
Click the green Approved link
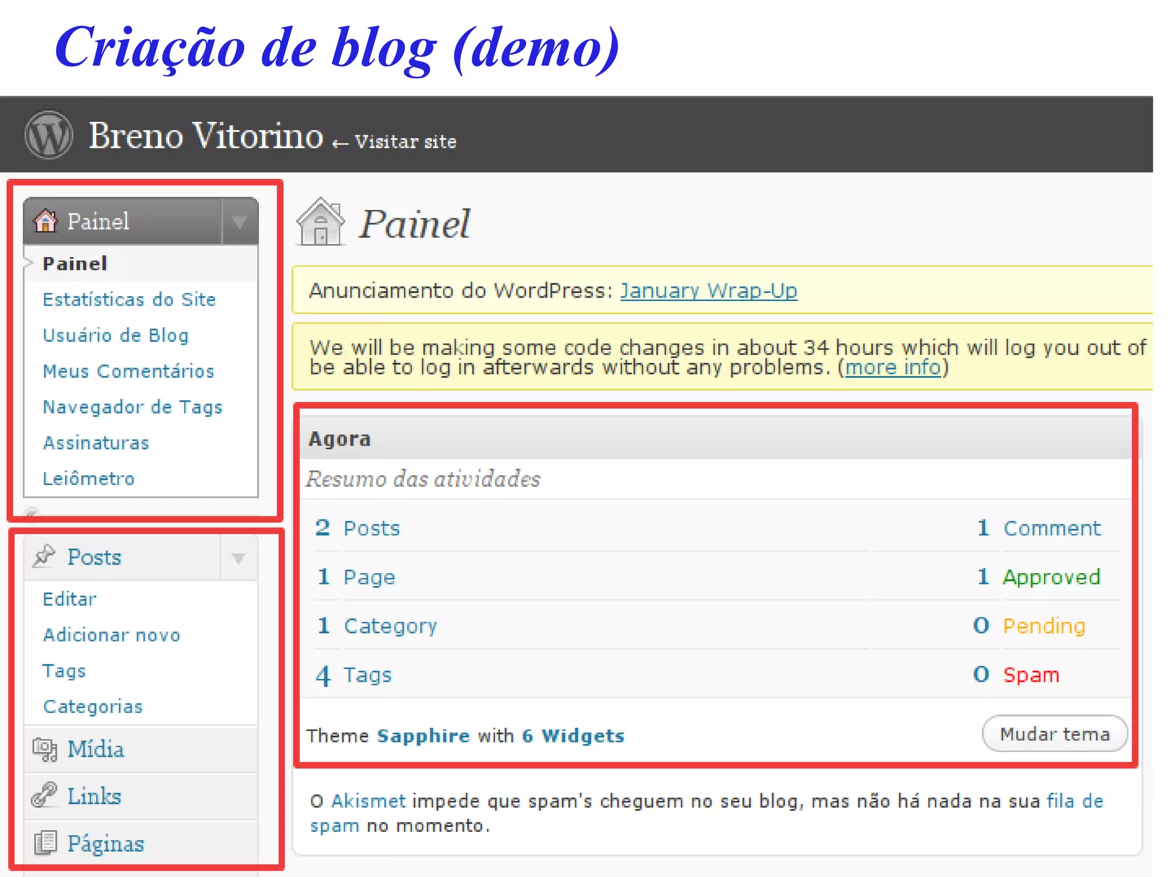pyautogui.click(x=1051, y=577)
